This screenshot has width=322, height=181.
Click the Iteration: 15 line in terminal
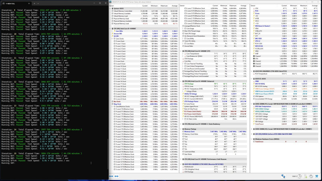click(x=42, y=154)
